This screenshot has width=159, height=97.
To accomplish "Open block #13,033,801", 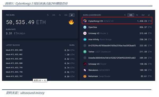I will [x=14, y=59].
